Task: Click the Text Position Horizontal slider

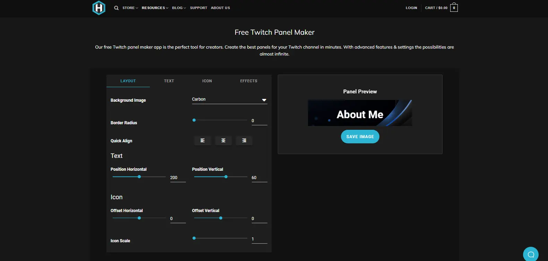Action: click(139, 177)
